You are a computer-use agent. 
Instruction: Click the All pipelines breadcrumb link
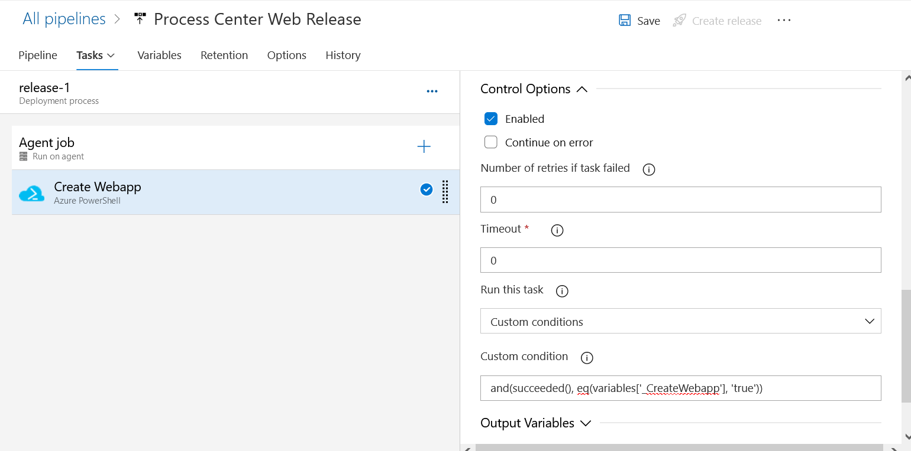64,19
